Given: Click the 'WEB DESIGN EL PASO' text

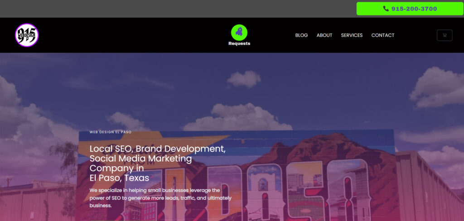Looking at the screenshot, I should coord(111,132).
